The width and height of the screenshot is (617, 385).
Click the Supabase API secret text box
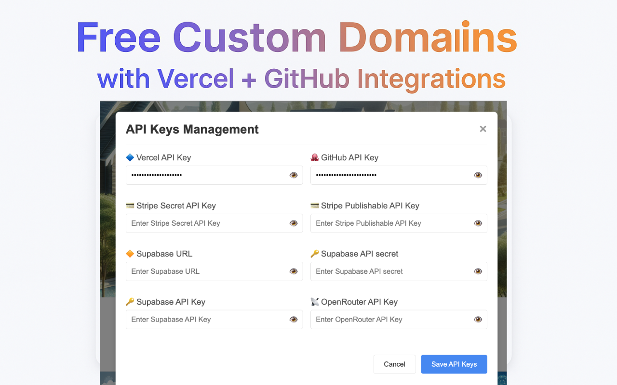point(390,271)
